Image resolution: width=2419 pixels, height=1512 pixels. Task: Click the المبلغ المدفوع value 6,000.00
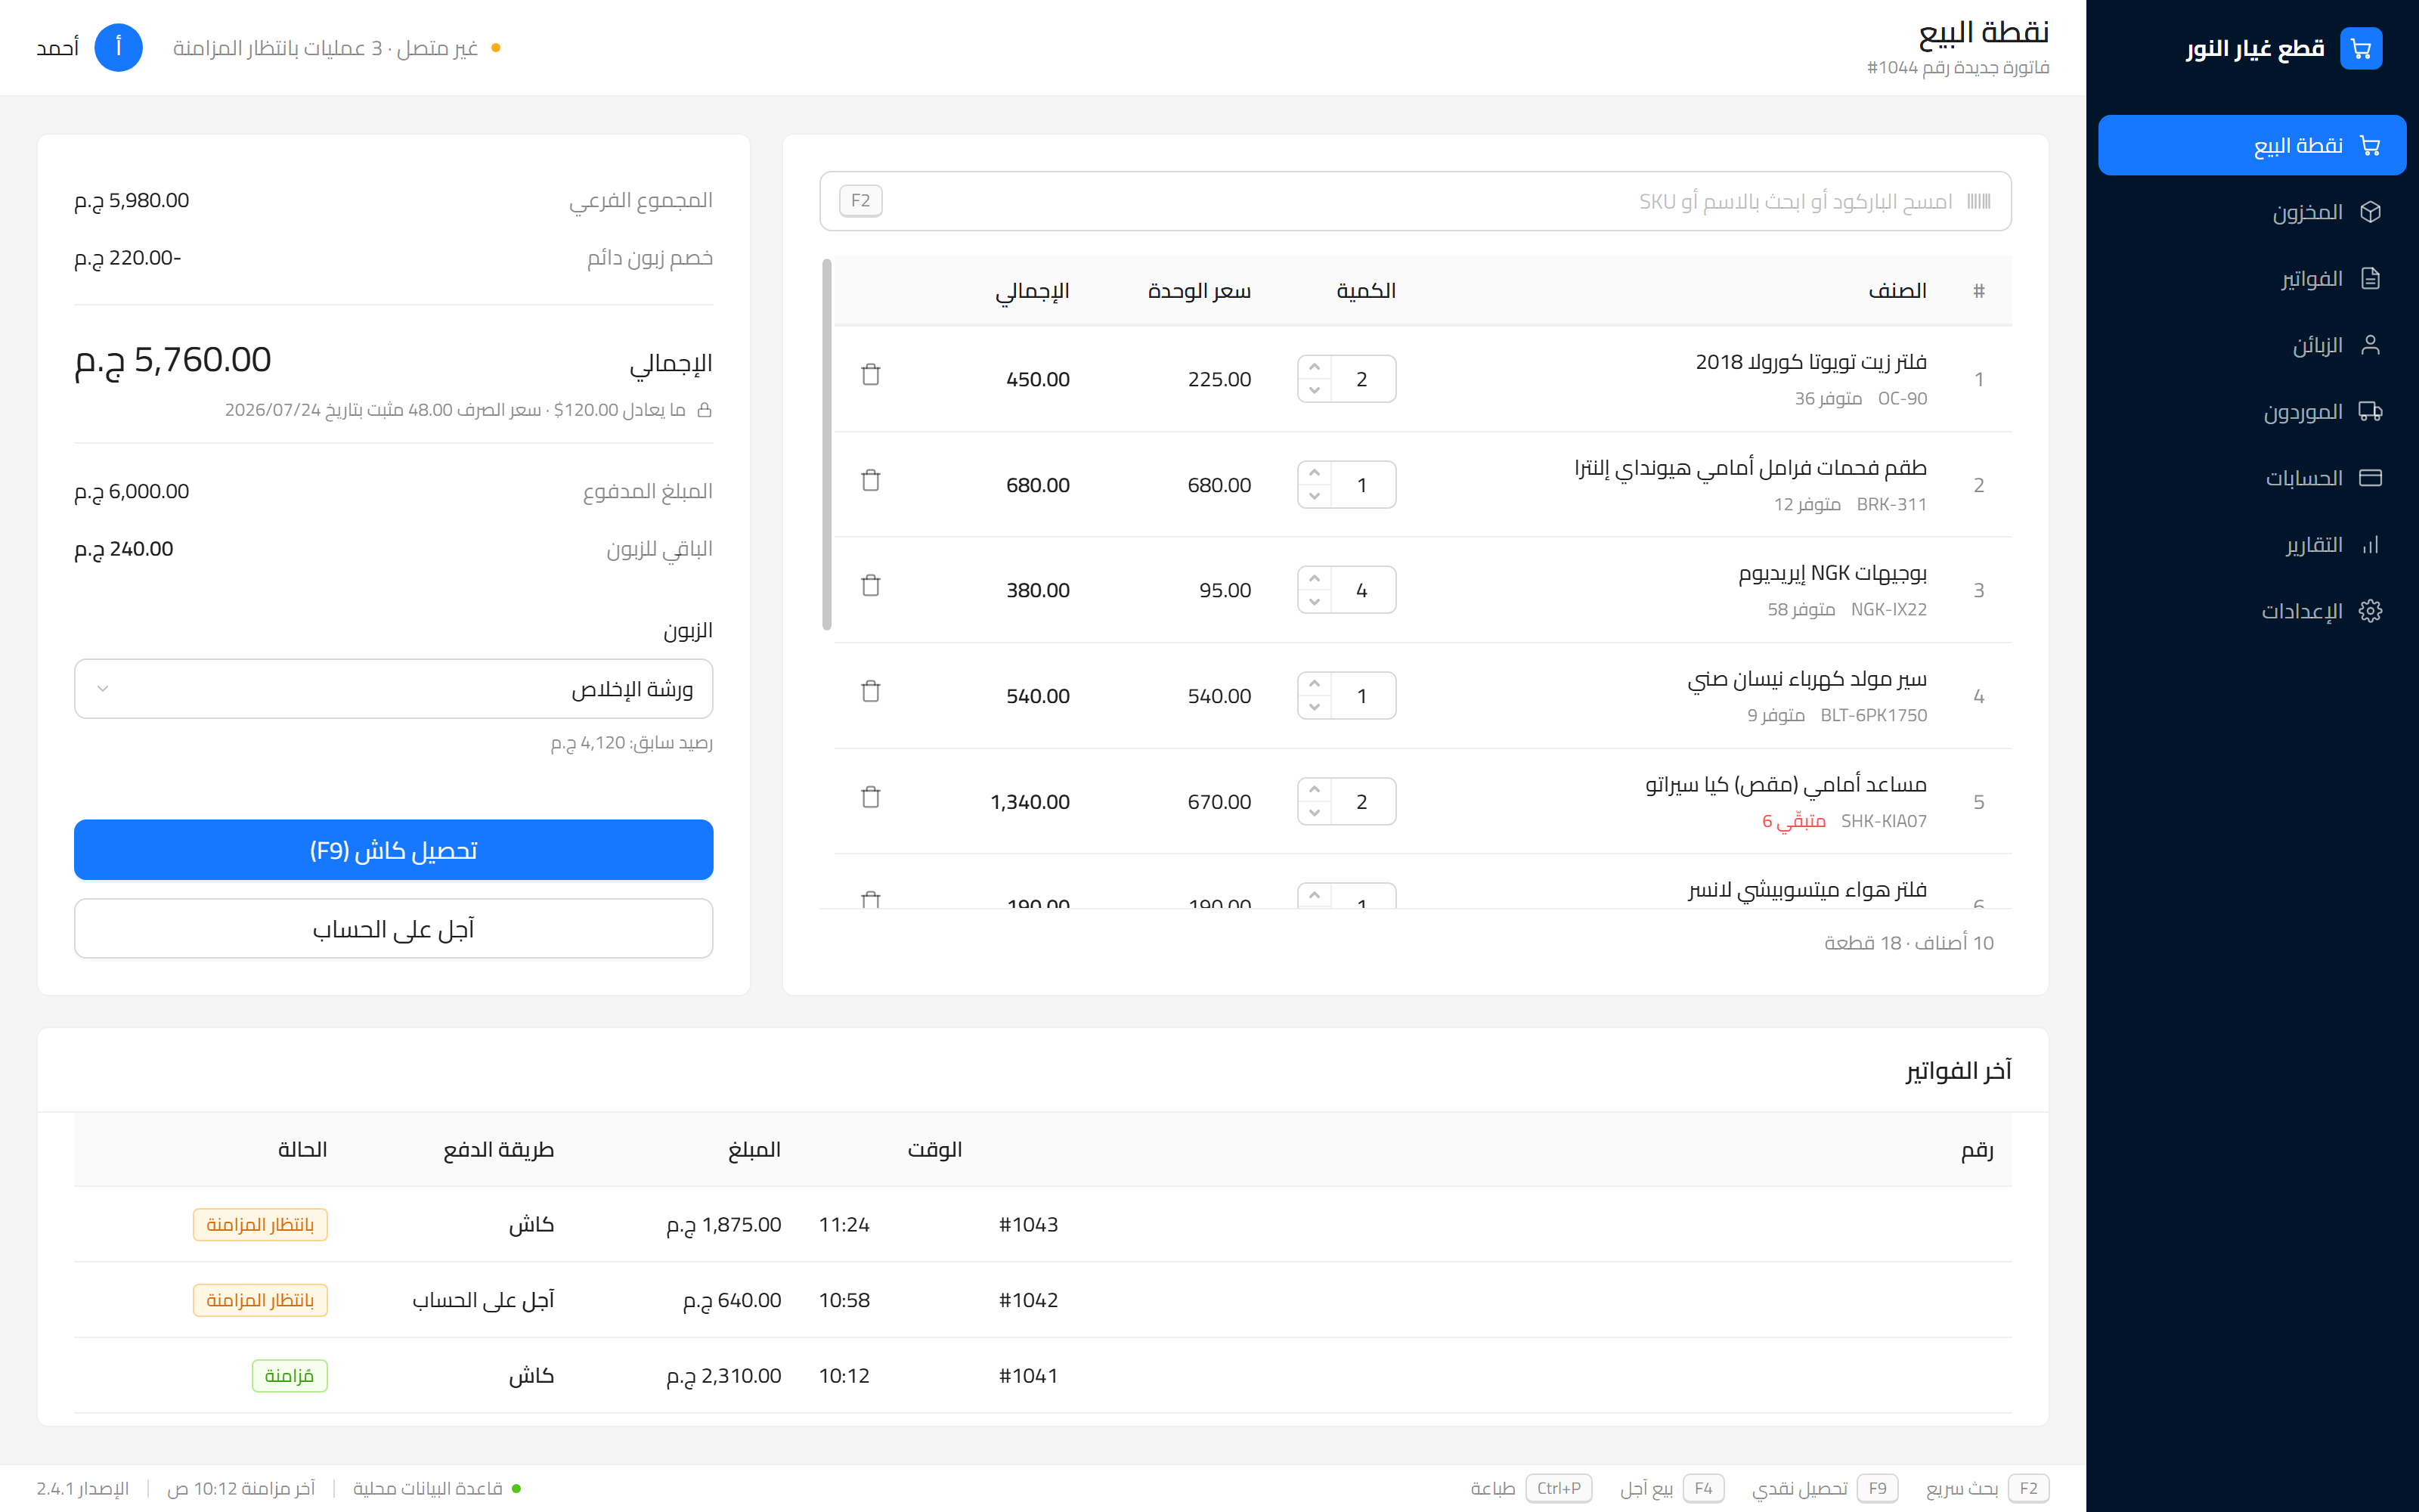pyautogui.click(x=132, y=491)
